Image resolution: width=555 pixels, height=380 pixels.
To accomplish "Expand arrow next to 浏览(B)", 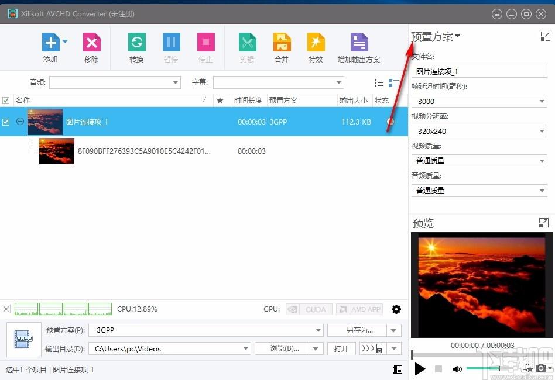I will coord(316,348).
